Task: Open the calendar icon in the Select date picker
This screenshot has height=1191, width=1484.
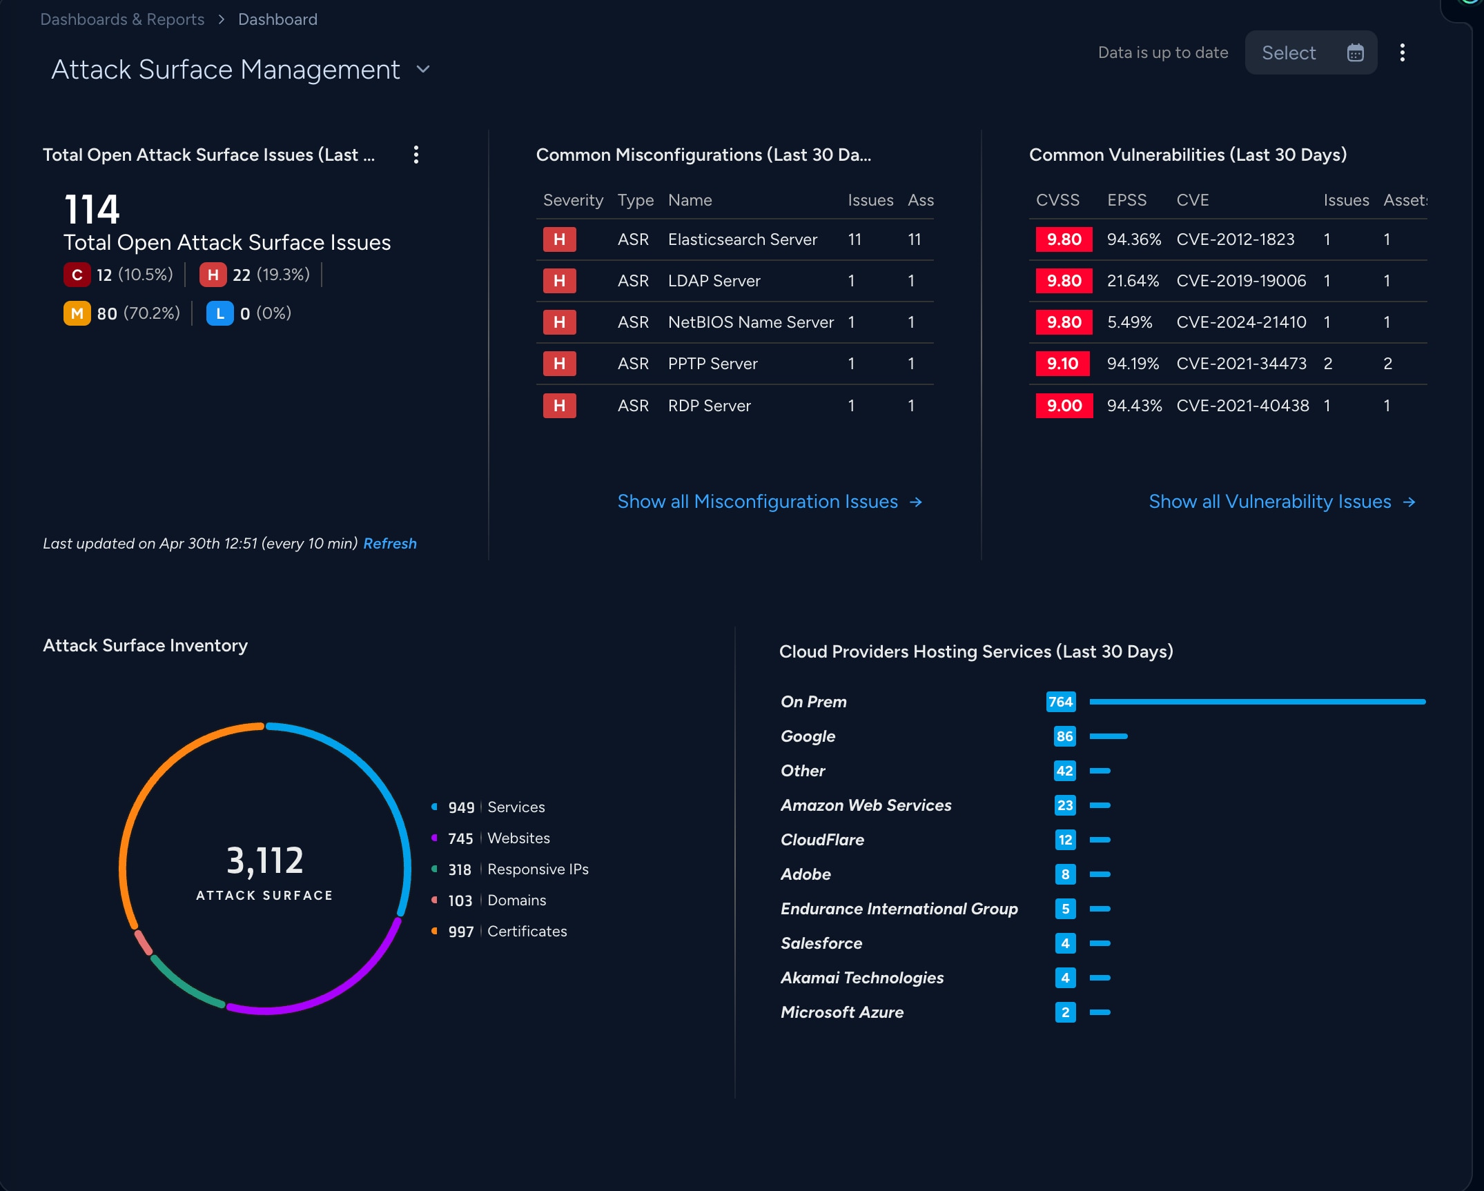Action: coord(1355,52)
